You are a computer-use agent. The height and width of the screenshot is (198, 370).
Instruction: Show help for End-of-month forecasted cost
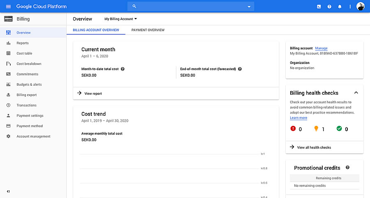pos(240,69)
